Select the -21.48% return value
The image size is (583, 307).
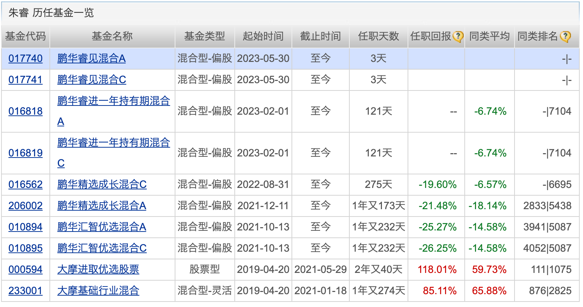(x=438, y=206)
